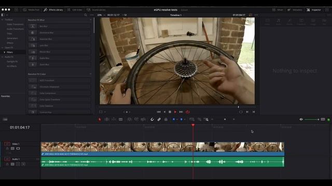Open the viewer zoom percentage dropdown
The height and width of the screenshot is (186, 332).
coord(101,15)
